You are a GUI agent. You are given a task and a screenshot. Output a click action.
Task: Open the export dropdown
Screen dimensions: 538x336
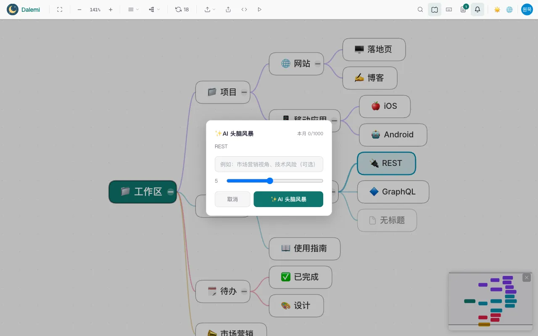point(210,9)
